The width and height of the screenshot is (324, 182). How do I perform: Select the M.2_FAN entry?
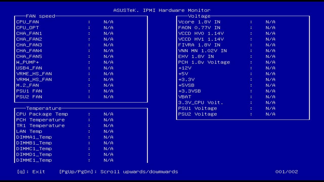[x=27, y=85]
